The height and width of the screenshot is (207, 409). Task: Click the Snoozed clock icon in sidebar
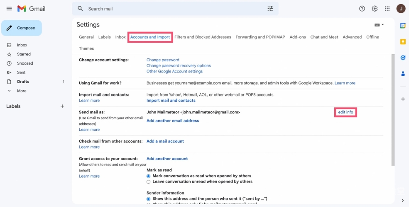pyautogui.click(x=9, y=63)
